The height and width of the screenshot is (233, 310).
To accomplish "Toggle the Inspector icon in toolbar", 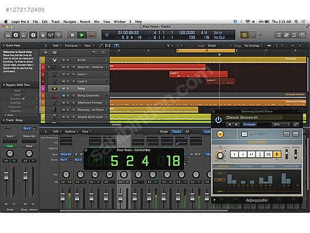I will 16,35.
